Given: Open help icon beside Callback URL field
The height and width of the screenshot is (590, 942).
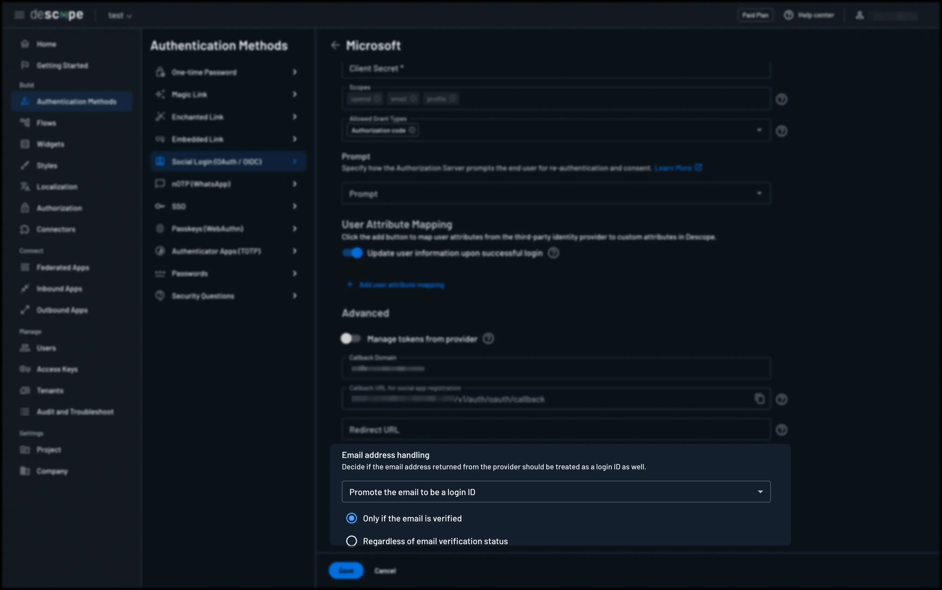Looking at the screenshot, I should [781, 399].
